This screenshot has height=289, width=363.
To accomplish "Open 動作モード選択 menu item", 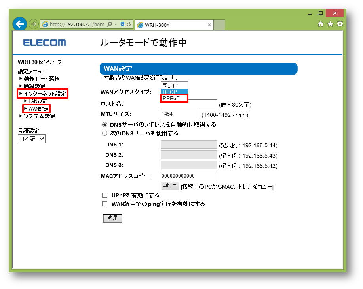I will pos(42,79).
